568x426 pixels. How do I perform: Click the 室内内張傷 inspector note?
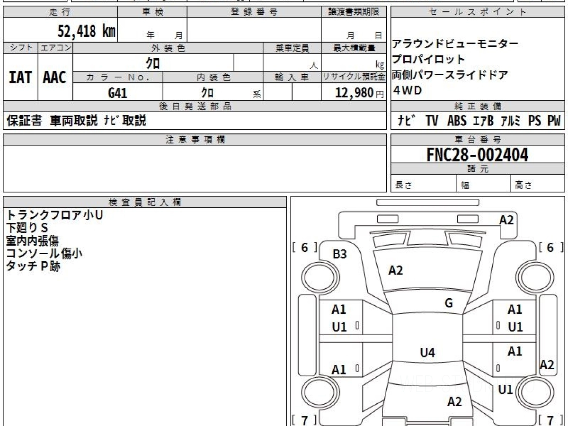click(32, 240)
